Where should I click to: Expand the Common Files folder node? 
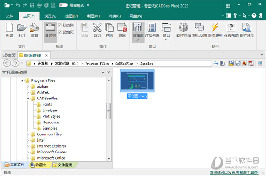(28, 134)
